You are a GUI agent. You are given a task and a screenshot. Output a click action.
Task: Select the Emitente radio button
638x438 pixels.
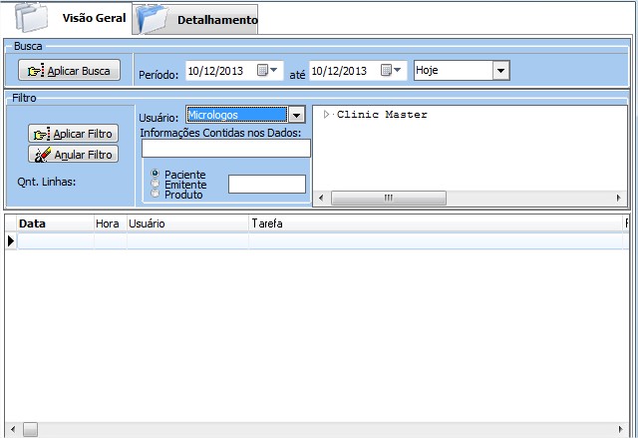coord(155,185)
